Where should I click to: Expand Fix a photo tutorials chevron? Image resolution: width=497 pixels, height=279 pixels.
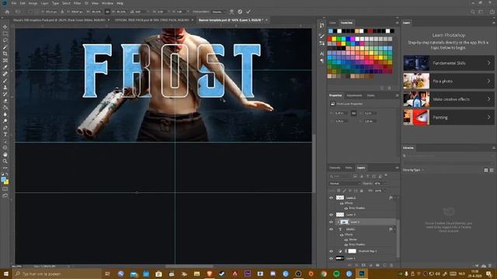[488, 81]
